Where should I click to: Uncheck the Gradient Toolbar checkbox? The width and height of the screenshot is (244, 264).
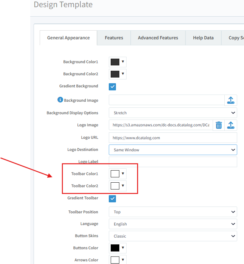click(113, 199)
